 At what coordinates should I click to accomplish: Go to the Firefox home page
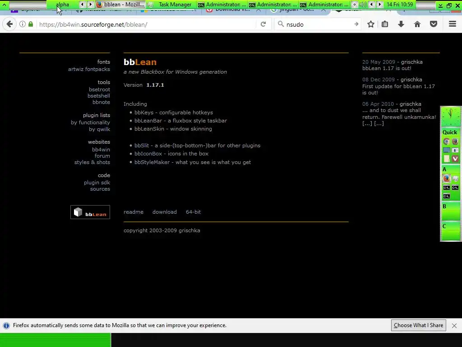click(x=417, y=24)
